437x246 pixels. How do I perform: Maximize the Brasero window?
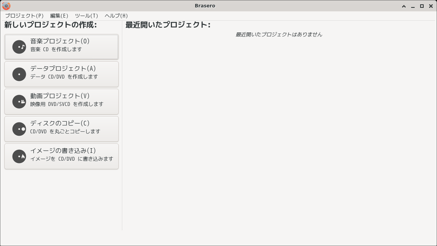point(422,6)
